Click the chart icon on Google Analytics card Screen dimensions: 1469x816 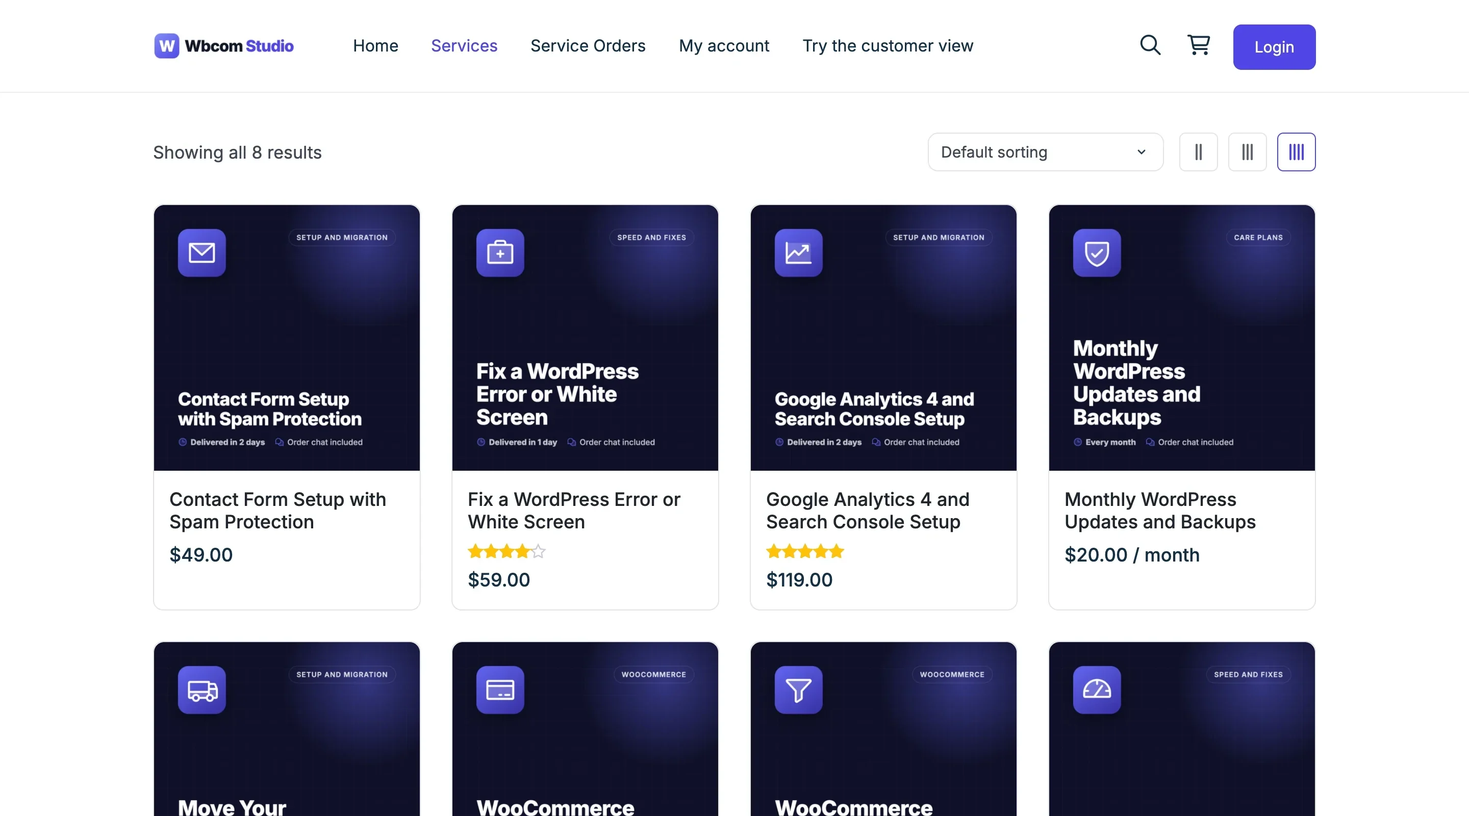pos(798,252)
